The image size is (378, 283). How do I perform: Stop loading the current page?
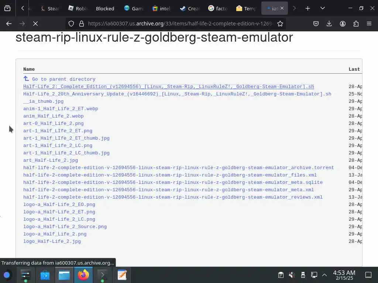point(35,24)
